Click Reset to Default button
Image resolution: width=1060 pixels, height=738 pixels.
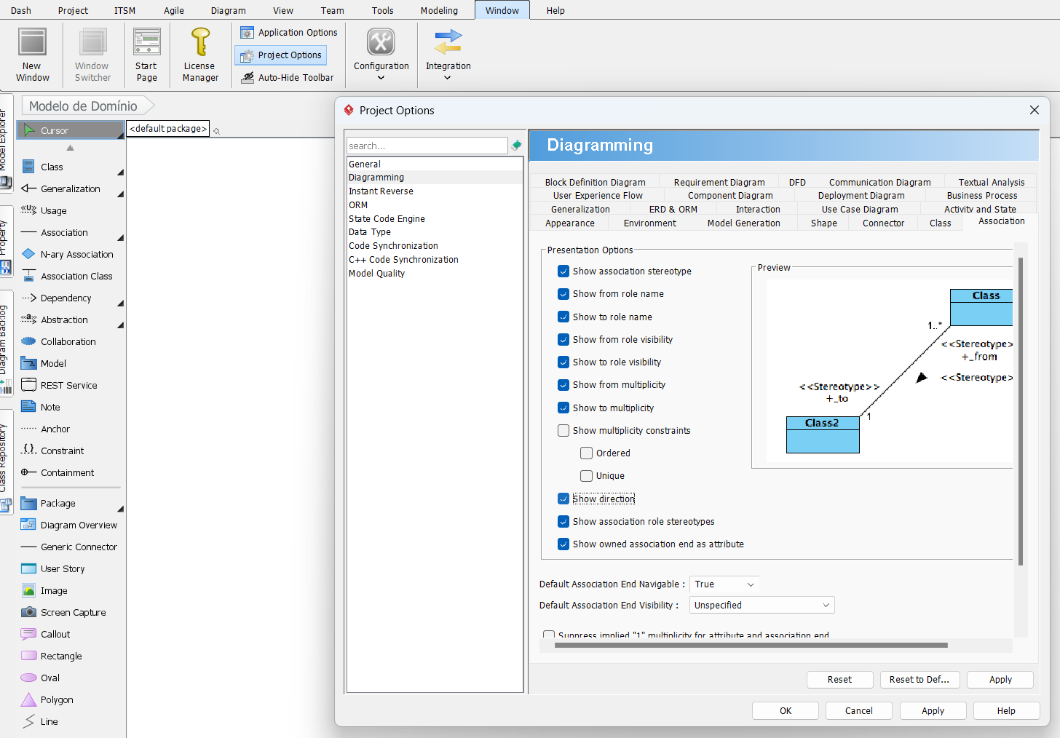tap(919, 680)
